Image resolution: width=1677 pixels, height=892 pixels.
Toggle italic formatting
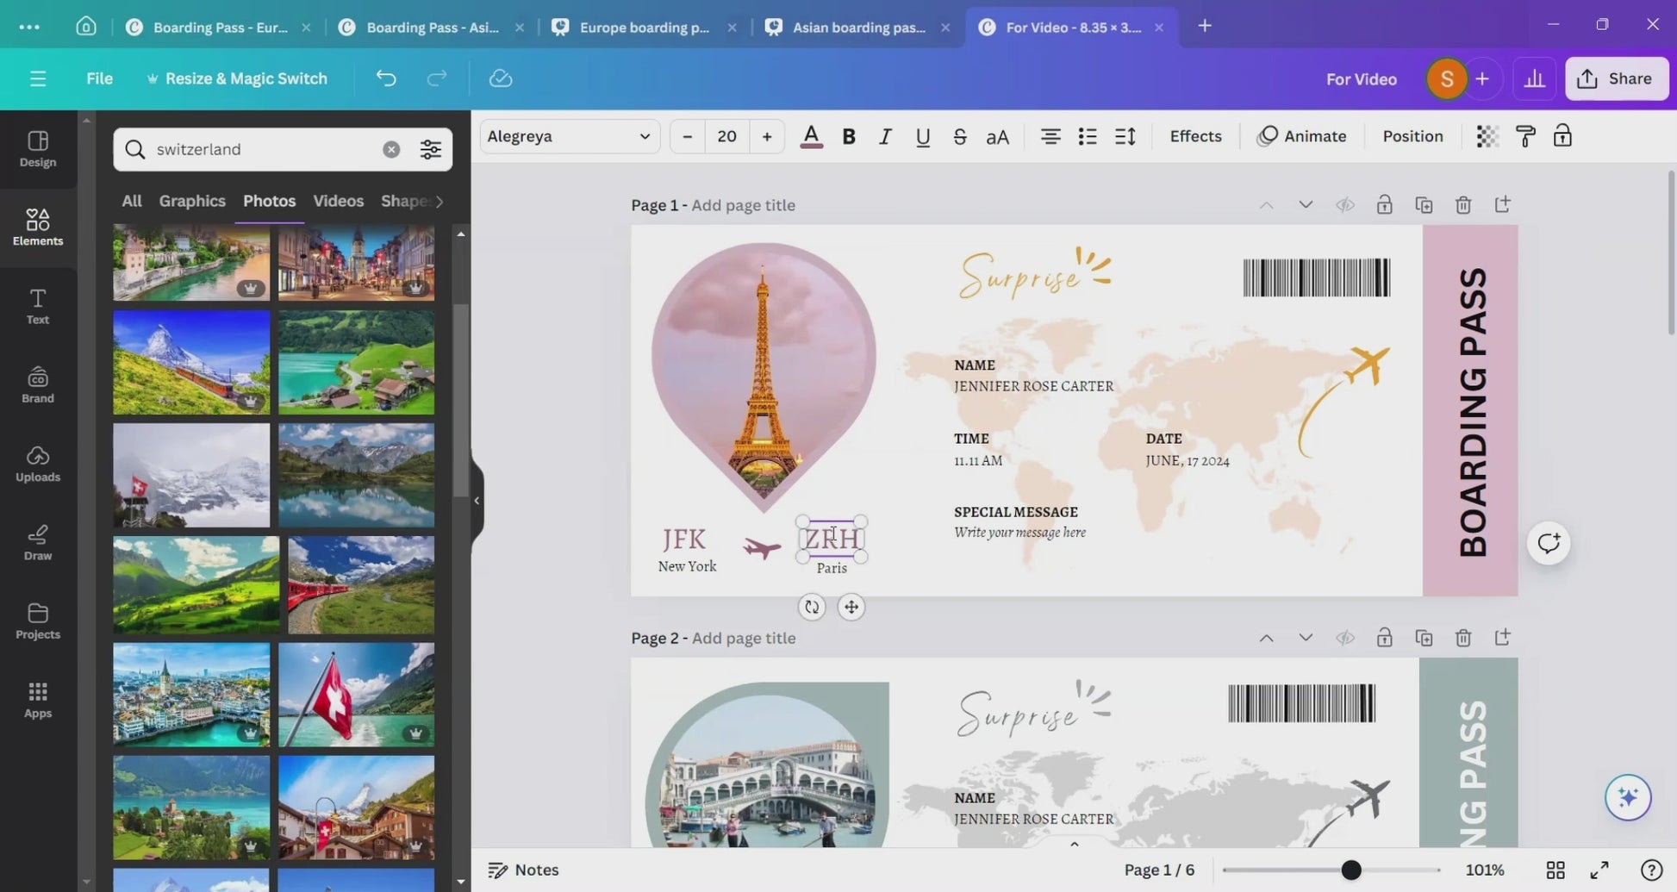click(x=885, y=136)
